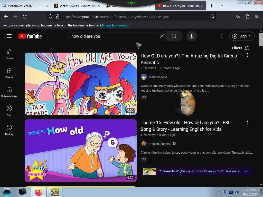Open the Amazing Digital Circus animatic thumbnail
The image size is (263, 197).
[81, 84]
